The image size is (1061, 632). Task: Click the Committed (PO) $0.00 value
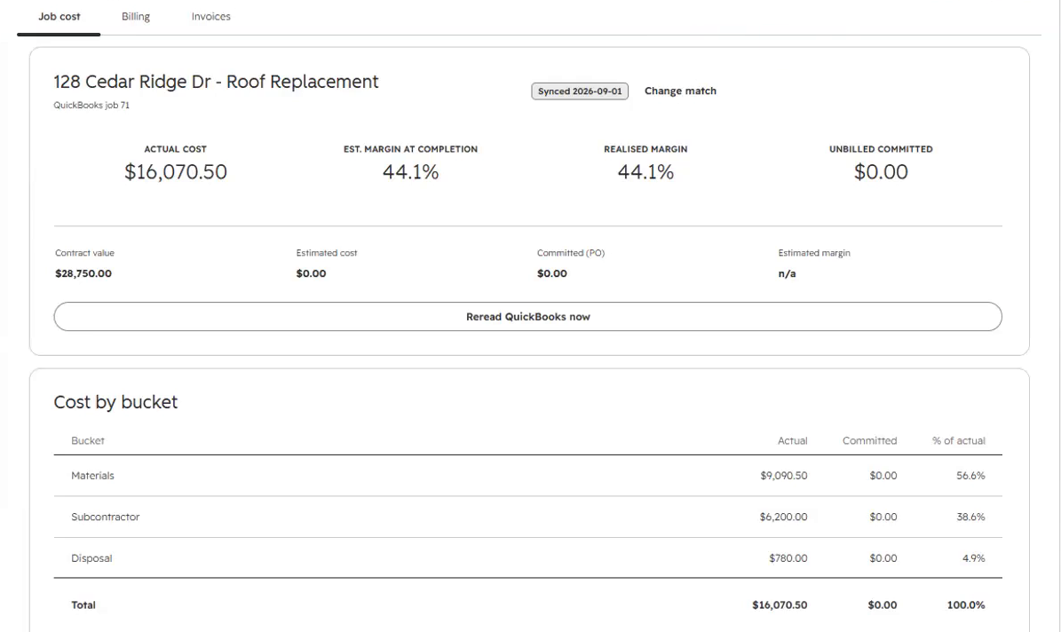[551, 273]
